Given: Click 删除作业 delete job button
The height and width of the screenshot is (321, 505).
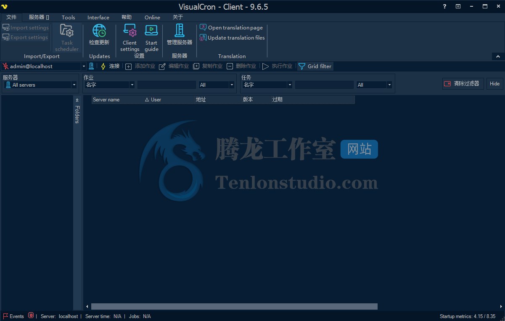Looking at the screenshot, I should (241, 66).
